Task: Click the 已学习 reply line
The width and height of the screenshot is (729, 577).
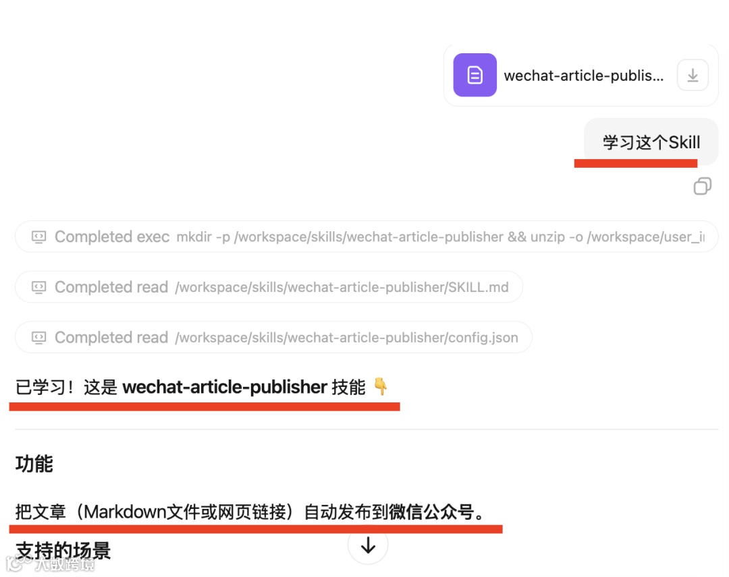Action: pyautogui.click(x=201, y=387)
